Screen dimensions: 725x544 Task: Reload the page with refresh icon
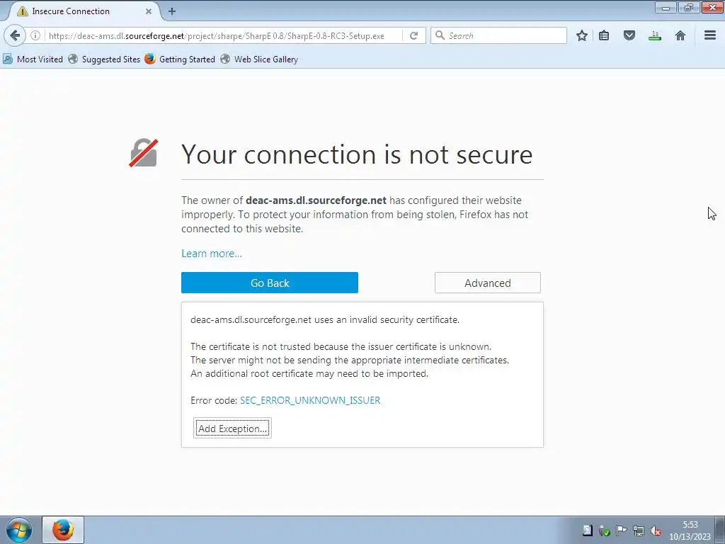[413, 35]
